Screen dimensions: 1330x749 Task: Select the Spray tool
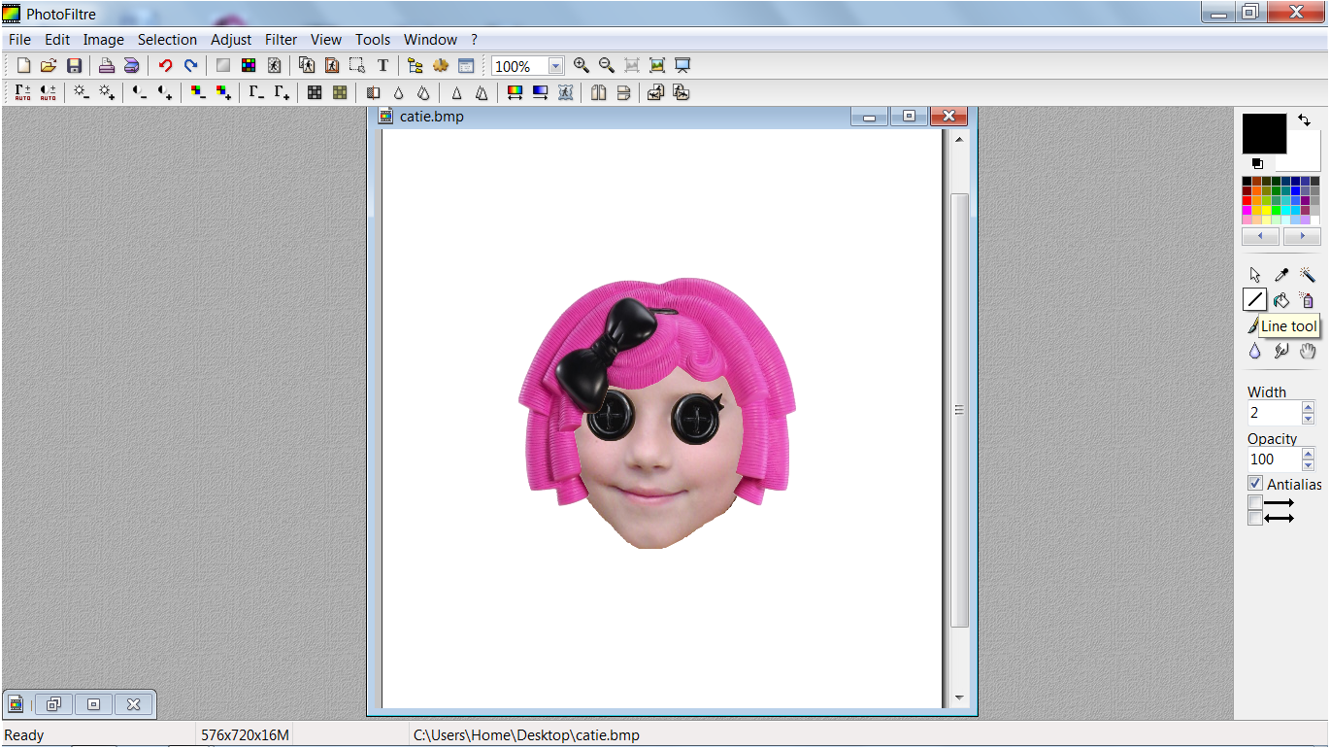pos(1308,300)
